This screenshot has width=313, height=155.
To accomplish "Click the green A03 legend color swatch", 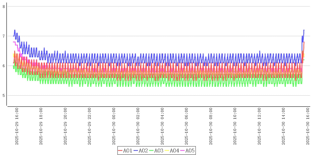I will pos(151,151).
